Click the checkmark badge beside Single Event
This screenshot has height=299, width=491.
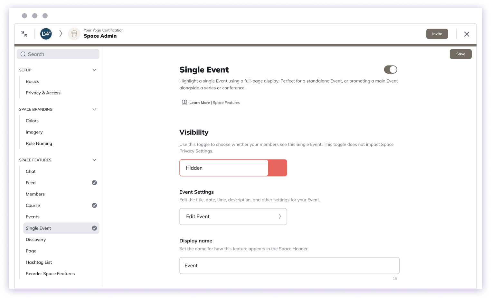94,228
